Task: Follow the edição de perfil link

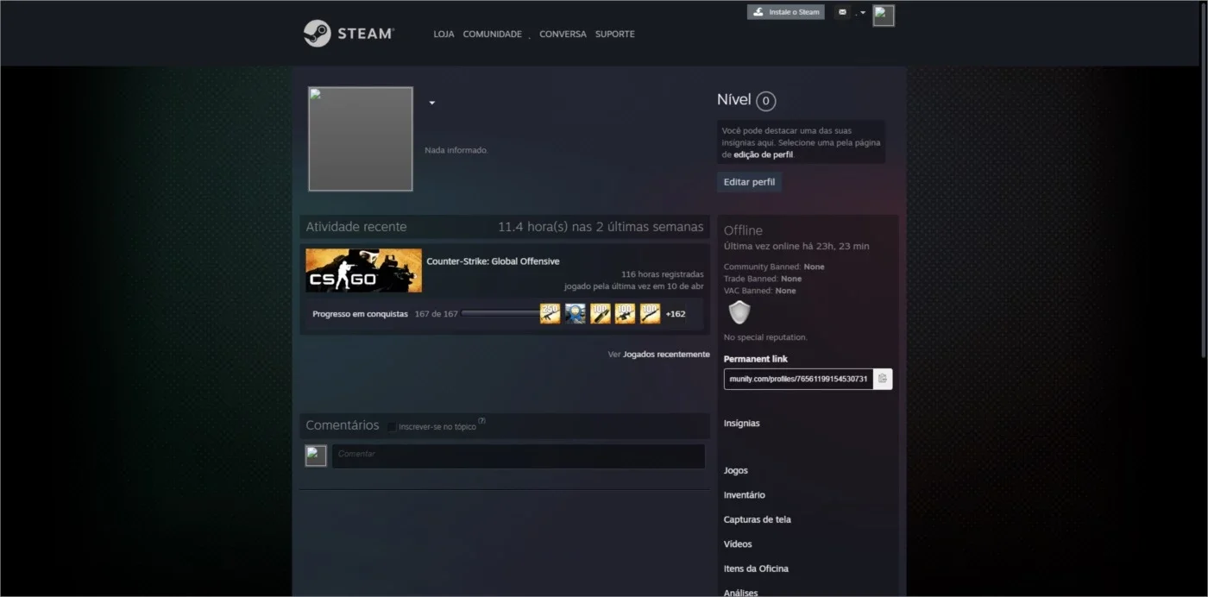Action: (x=763, y=155)
